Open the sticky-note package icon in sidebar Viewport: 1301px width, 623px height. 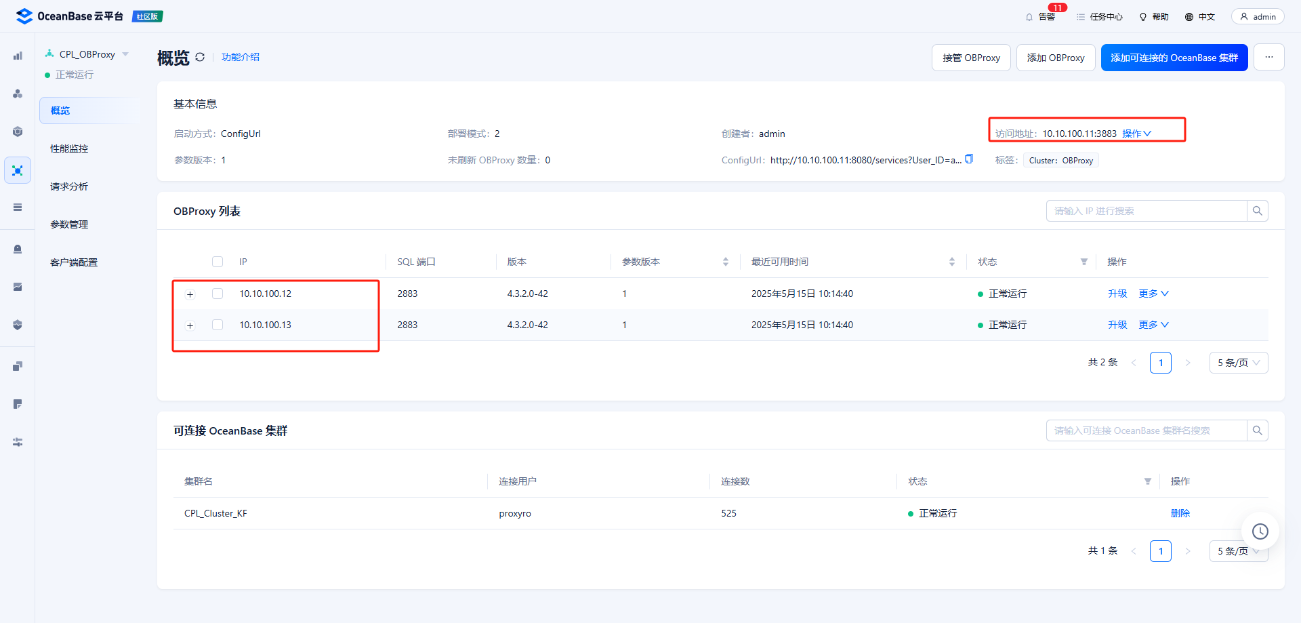(18, 404)
